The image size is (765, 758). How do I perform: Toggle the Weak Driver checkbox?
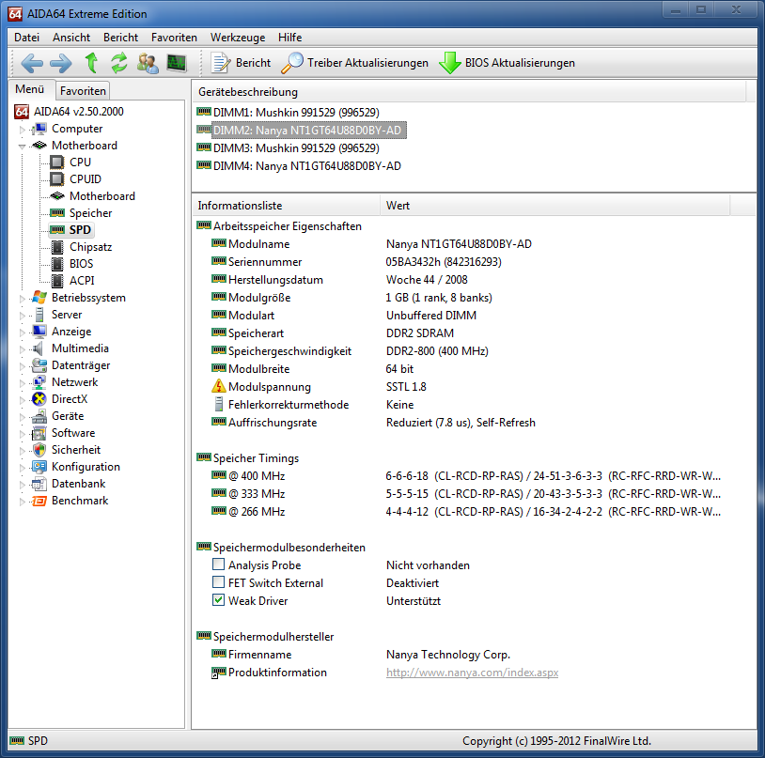tap(219, 600)
